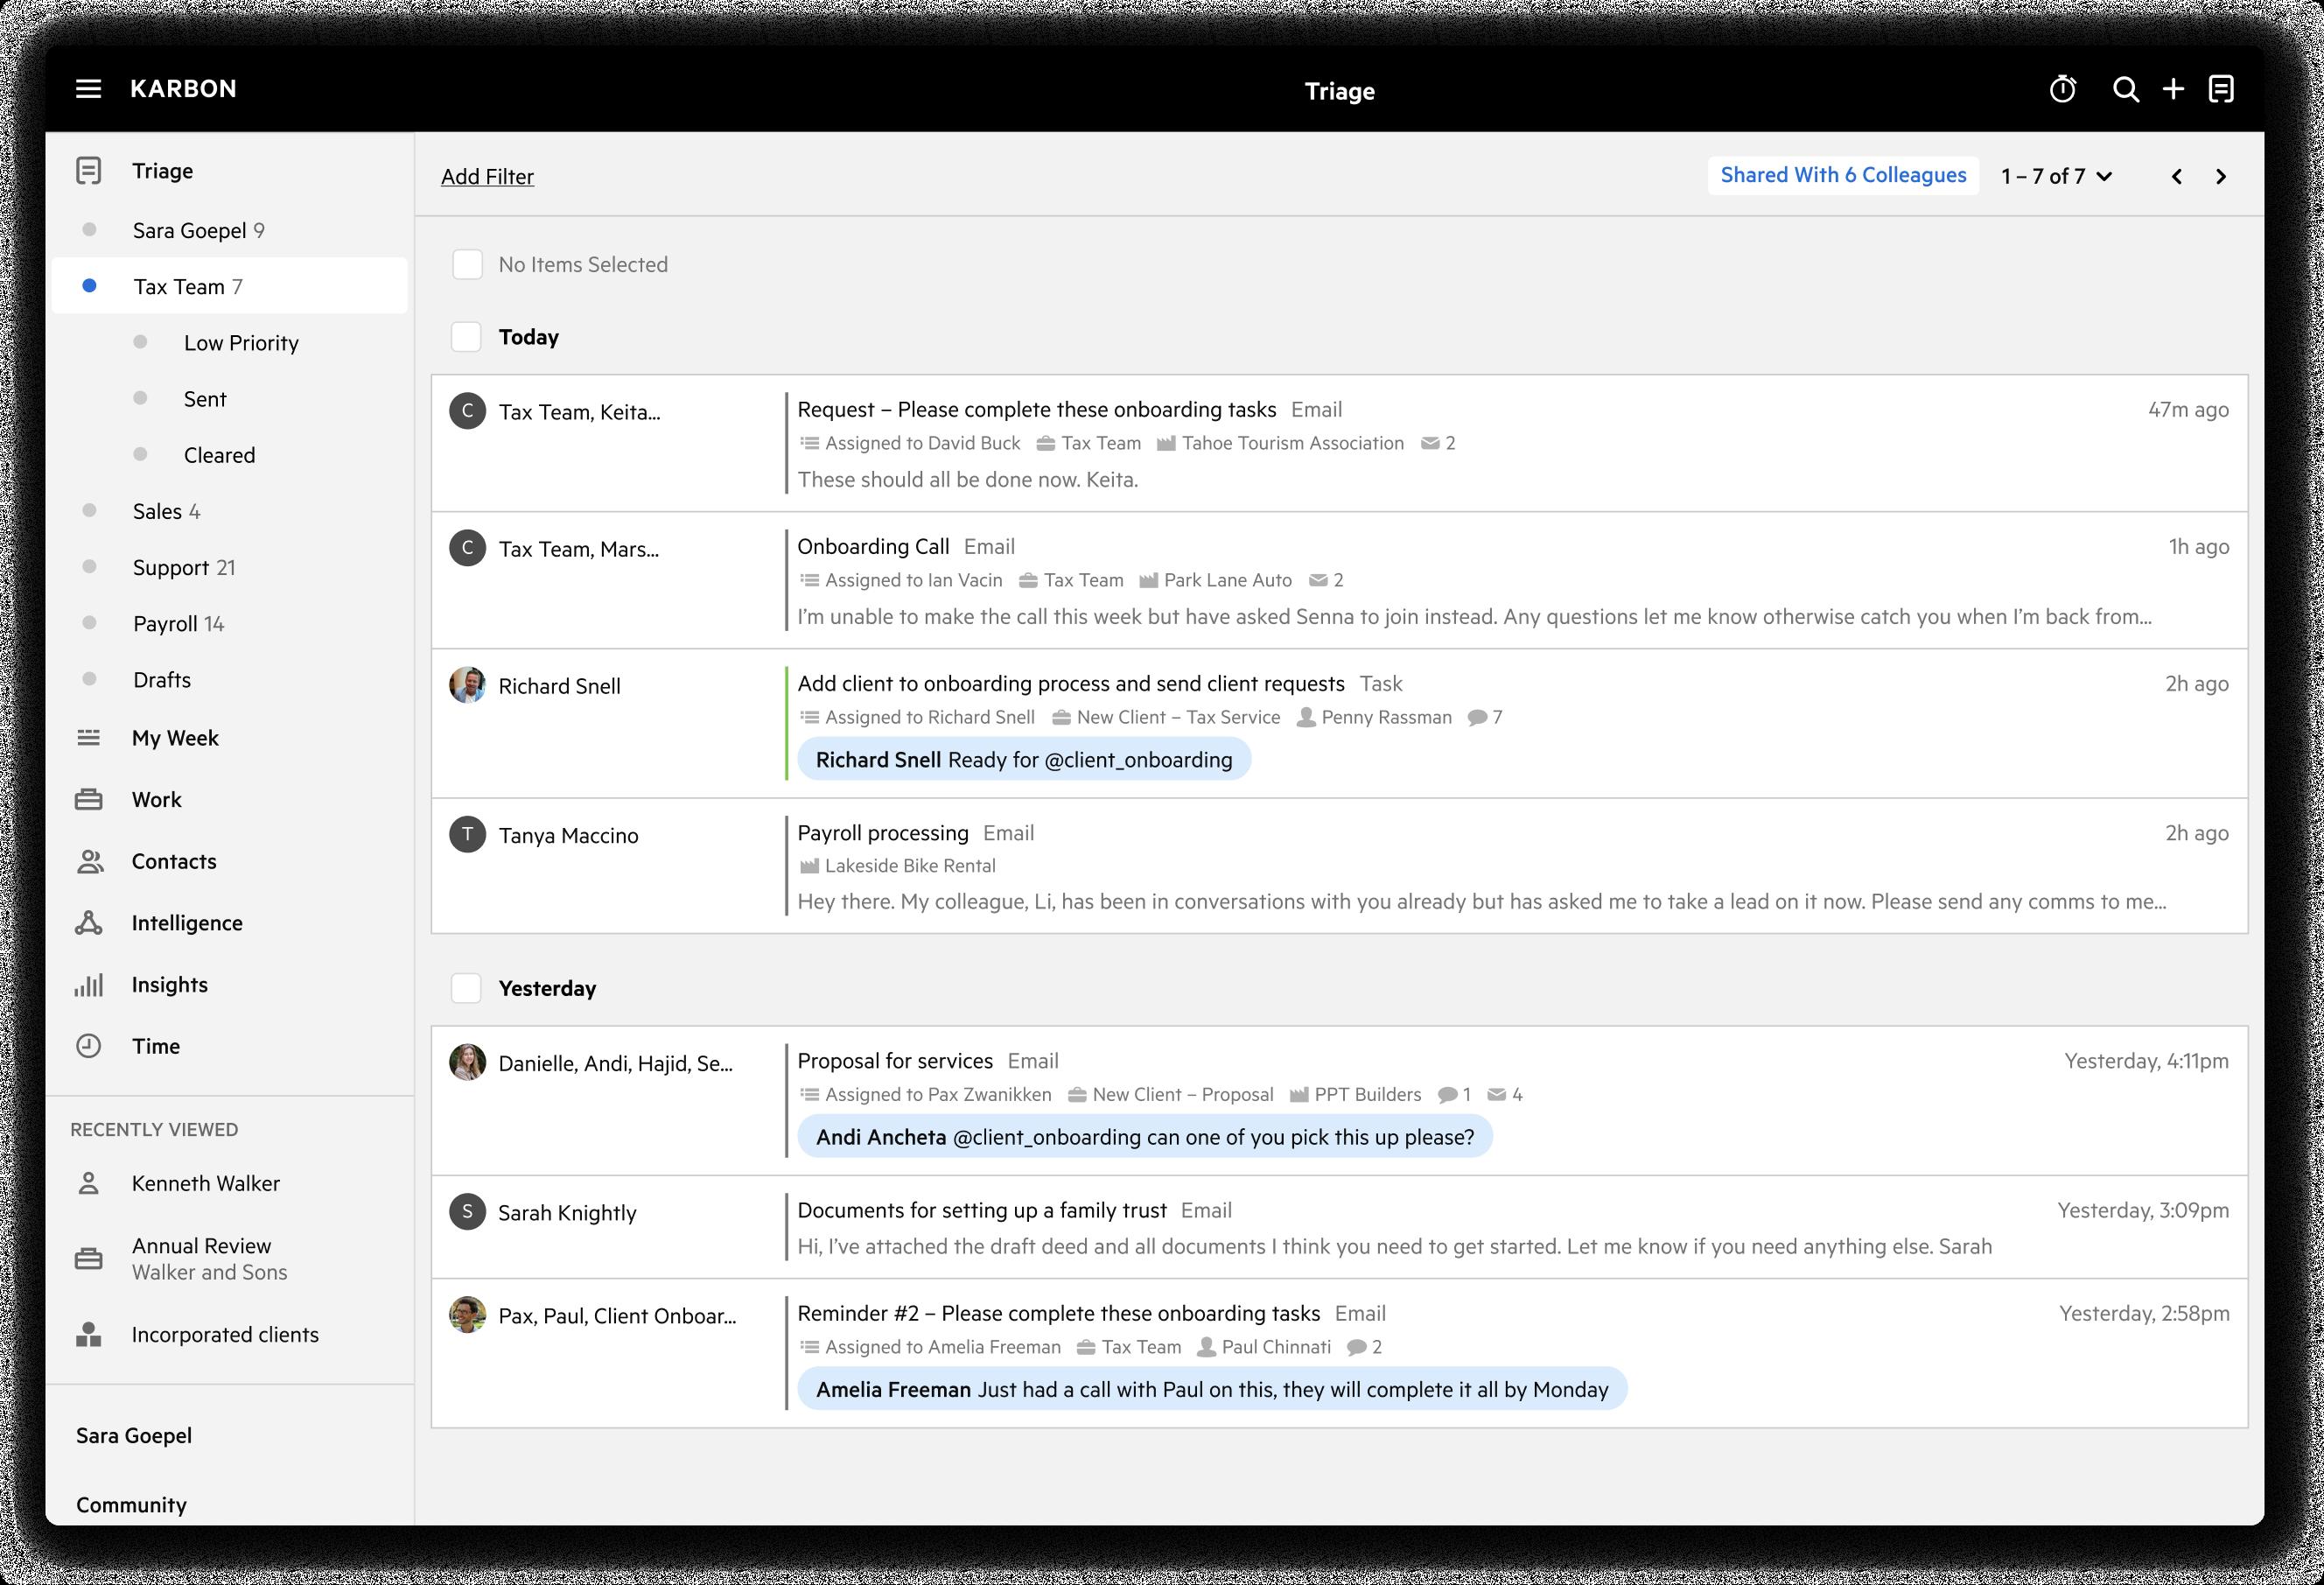The image size is (2324, 1585).
Task: Check the Today group checkbox
Action: (x=467, y=337)
